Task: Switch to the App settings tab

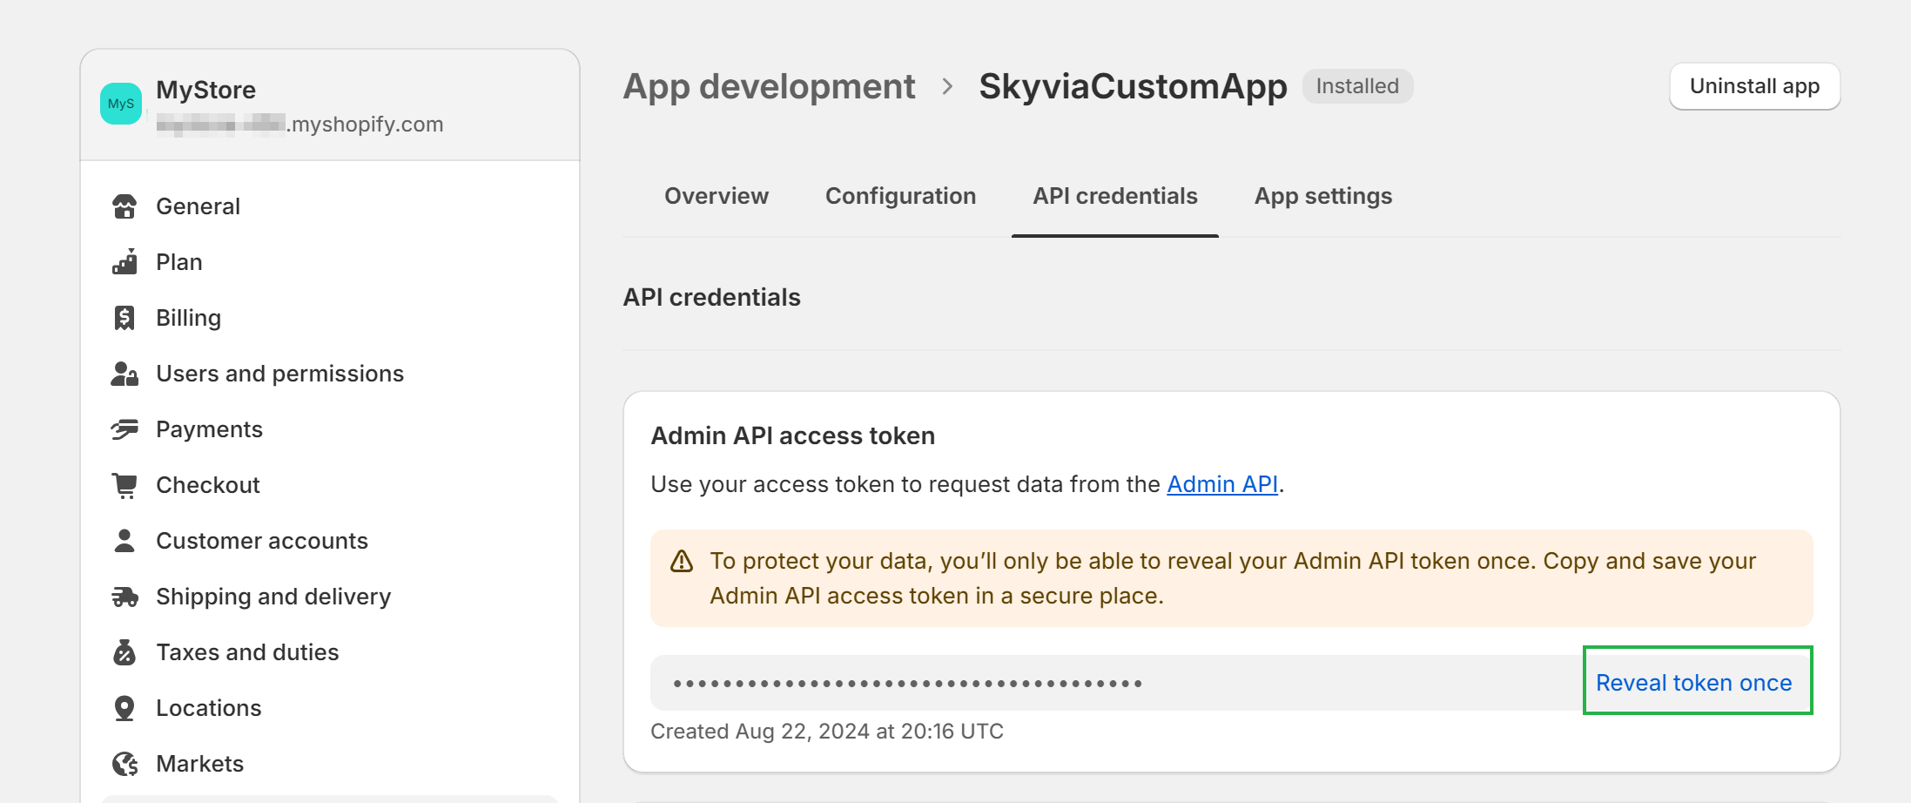Action: click(1323, 196)
